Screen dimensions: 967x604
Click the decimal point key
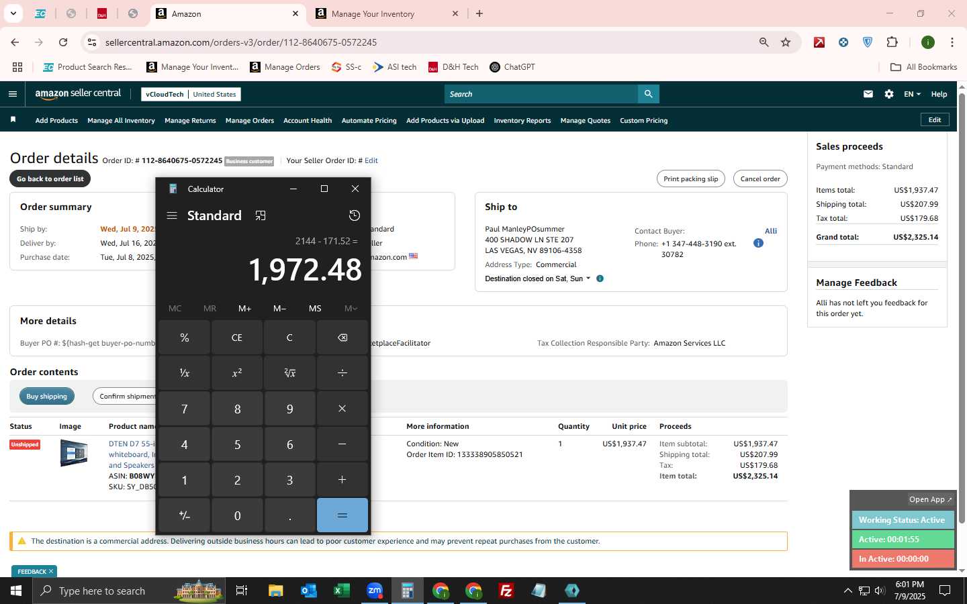(289, 515)
